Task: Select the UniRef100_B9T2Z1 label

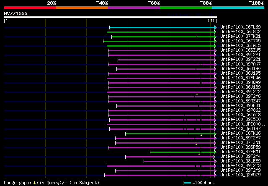Action: coord(240,60)
